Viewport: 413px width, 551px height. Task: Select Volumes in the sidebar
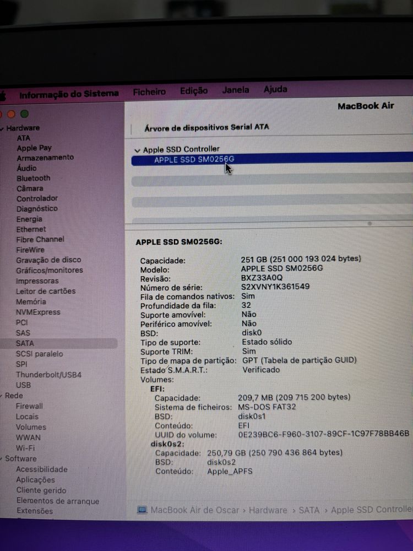pyautogui.click(x=31, y=428)
